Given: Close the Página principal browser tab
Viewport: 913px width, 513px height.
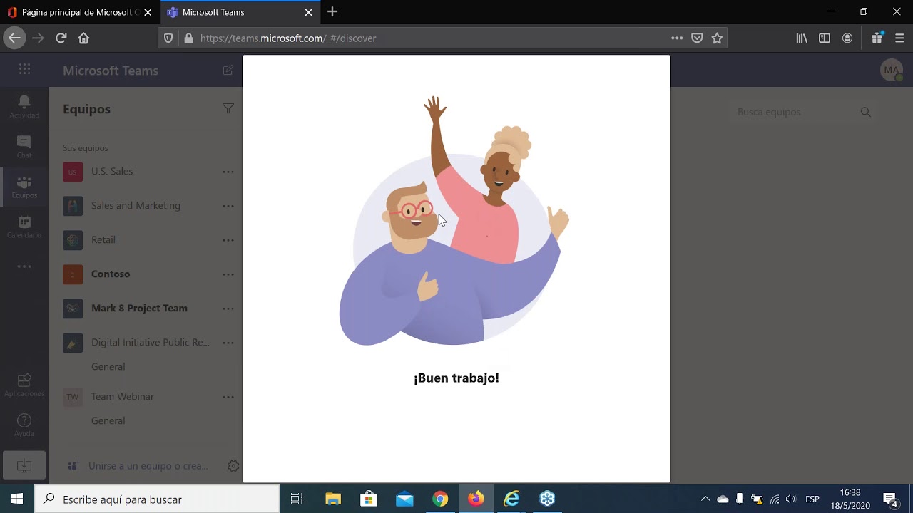Looking at the screenshot, I should 148,12.
